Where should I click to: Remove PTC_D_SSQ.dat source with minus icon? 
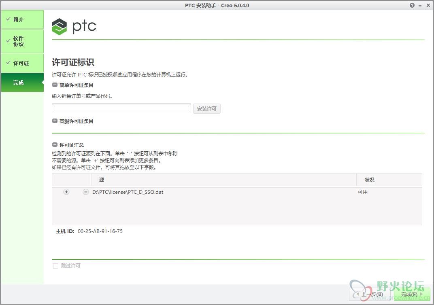86,192
